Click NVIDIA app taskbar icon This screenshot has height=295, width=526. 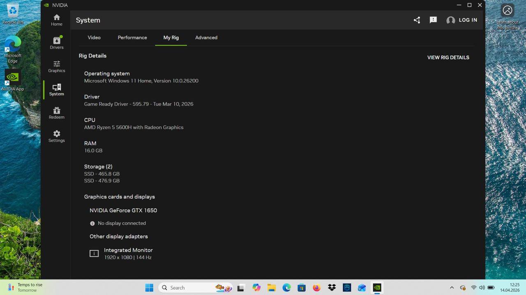(377, 288)
